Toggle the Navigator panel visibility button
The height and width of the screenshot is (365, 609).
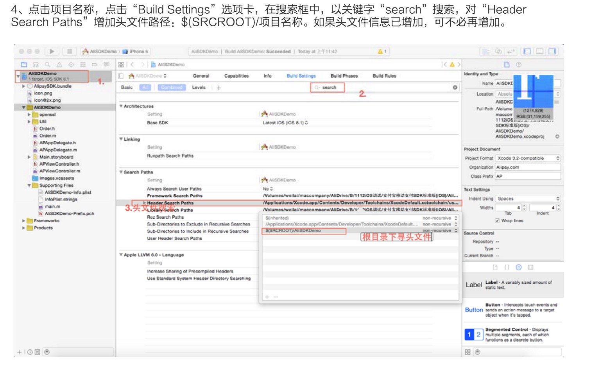click(527, 51)
